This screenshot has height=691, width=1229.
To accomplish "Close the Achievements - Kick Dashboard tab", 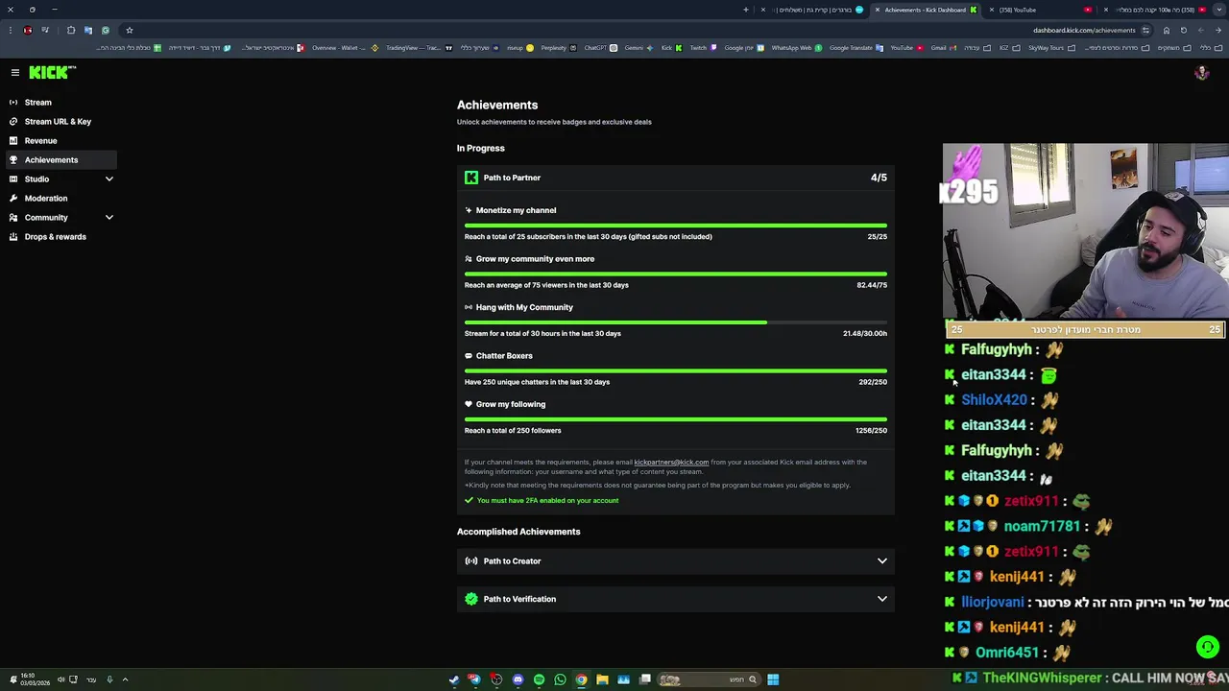I will pos(877,10).
